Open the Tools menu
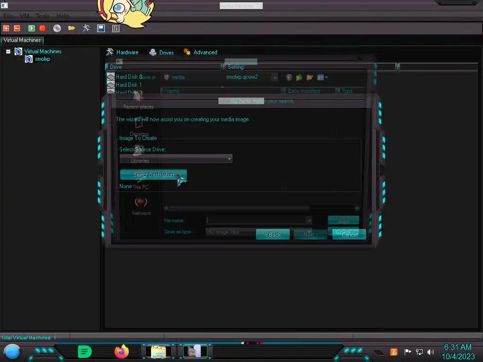Screen dimensions: 483x362 [42, 16]
